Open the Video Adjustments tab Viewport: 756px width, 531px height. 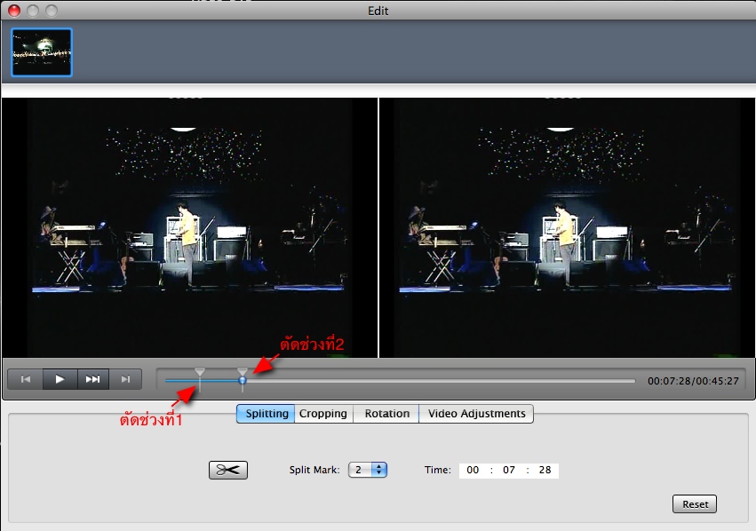coord(476,414)
